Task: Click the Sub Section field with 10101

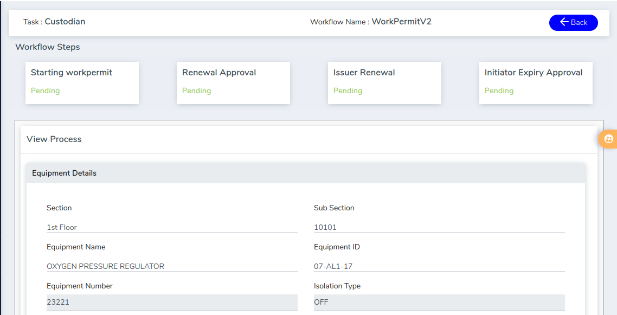Action: (x=439, y=227)
